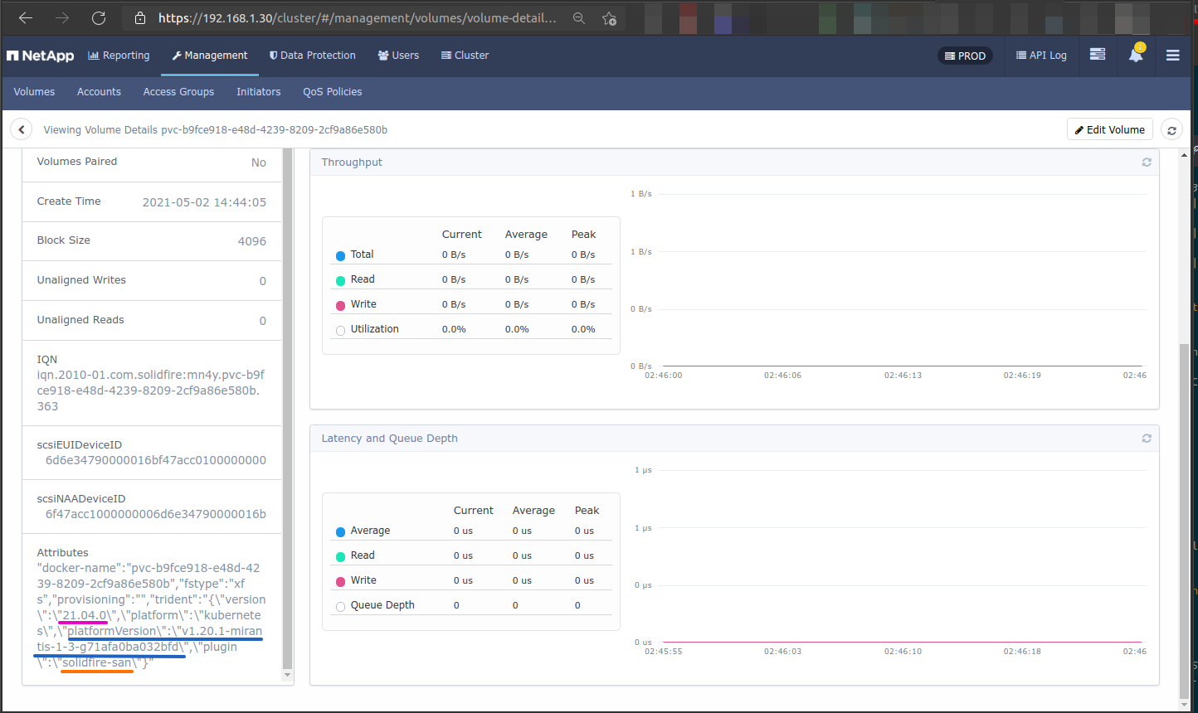The height and width of the screenshot is (713, 1198).
Task: Refresh the Throughput panel
Action: pos(1147,162)
